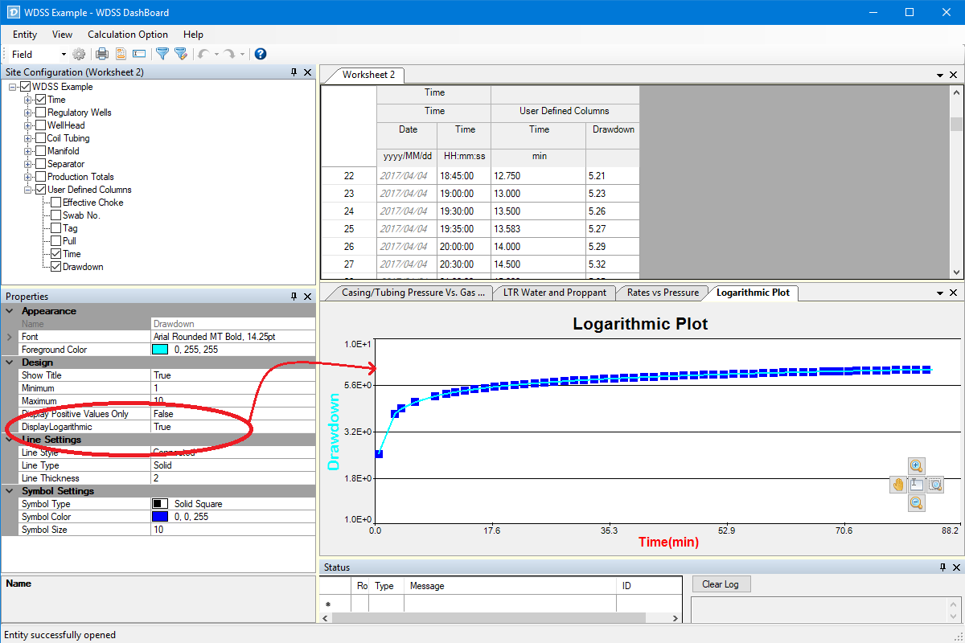Click the text label tool on the plot

916,485
